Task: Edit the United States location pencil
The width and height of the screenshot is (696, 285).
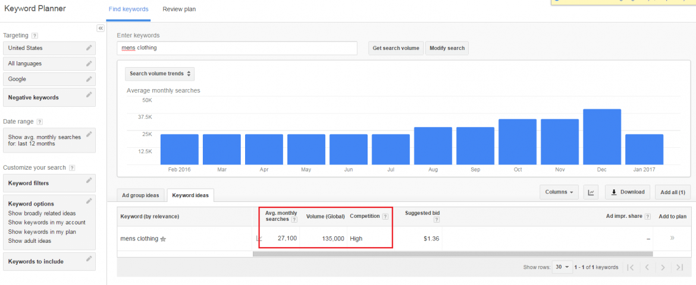Action: click(x=89, y=47)
